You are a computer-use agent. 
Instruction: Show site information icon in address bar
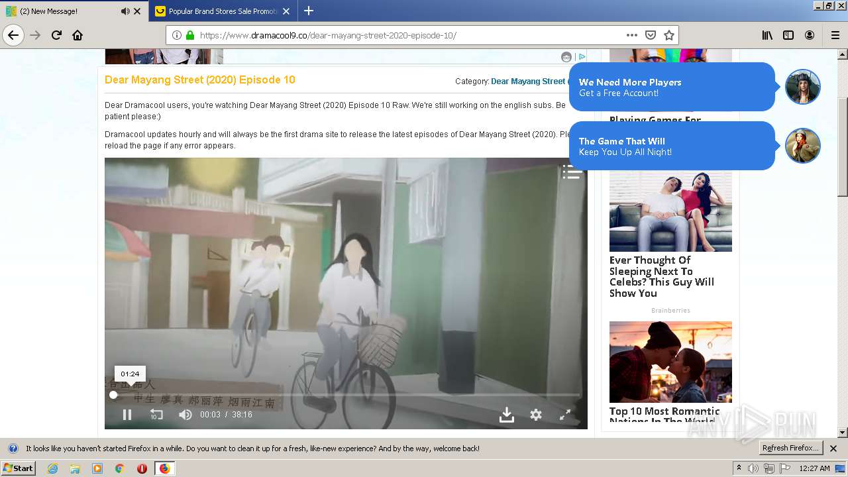[x=177, y=35]
